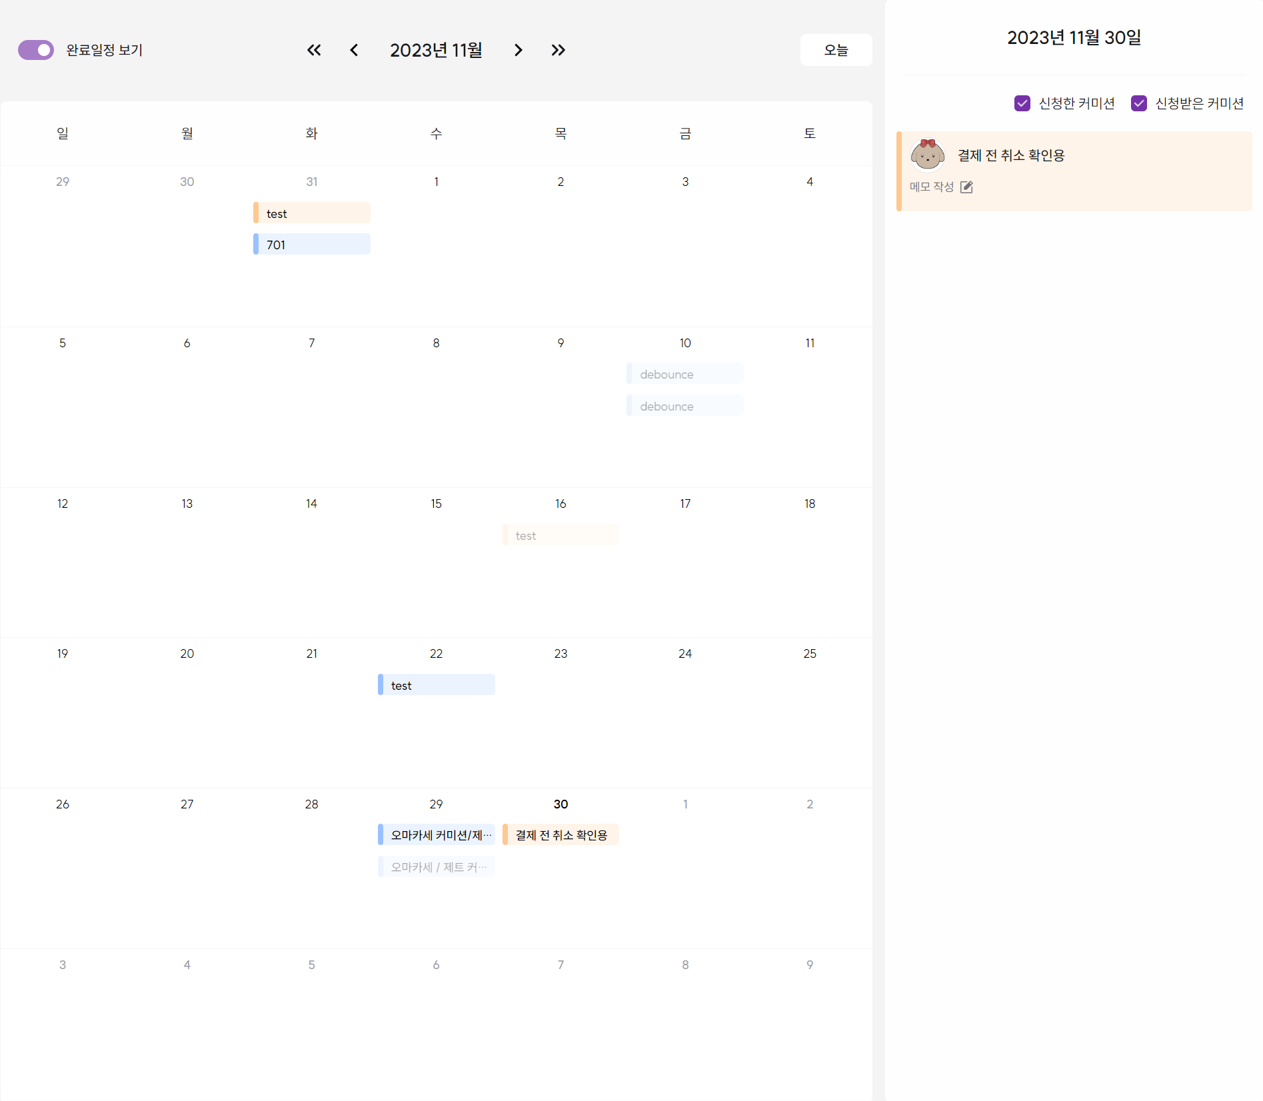Click the puppy avatar in commission card
This screenshot has width=1263, height=1101.
click(927, 155)
